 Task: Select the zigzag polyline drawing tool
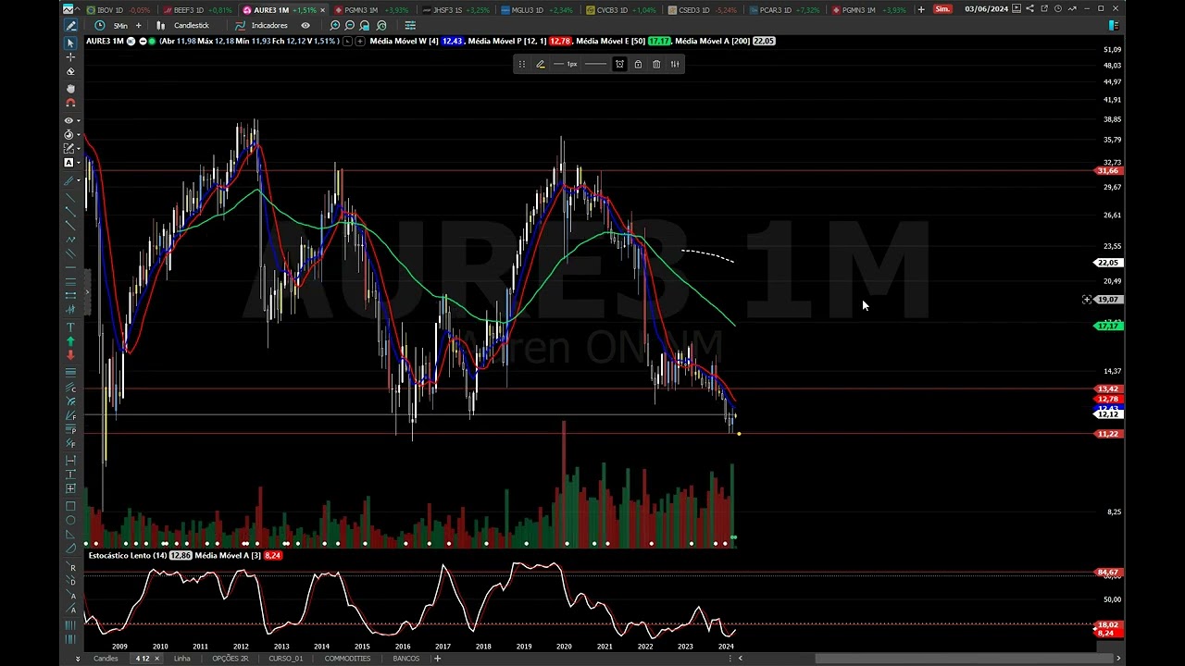point(70,240)
